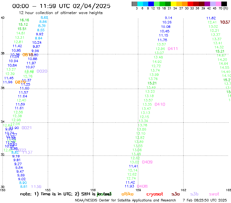Click the blue value 11.93
Viewport: 231px width, 203px height.
pos(130,186)
